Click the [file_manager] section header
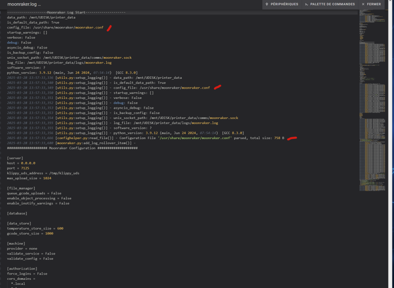The width and height of the screenshot is (394, 288). point(21,188)
